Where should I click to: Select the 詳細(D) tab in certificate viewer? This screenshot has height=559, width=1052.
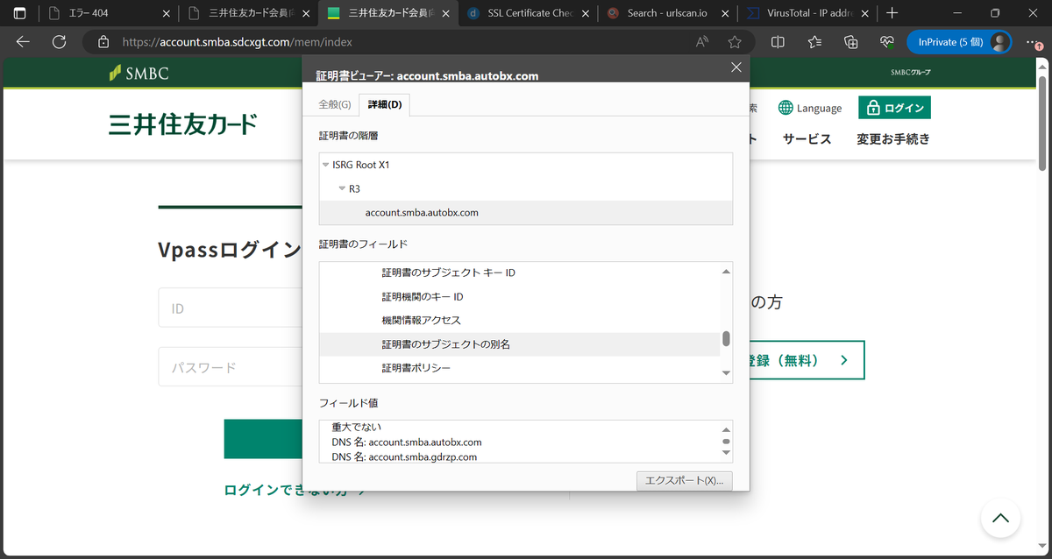pyautogui.click(x=385, y=104)
